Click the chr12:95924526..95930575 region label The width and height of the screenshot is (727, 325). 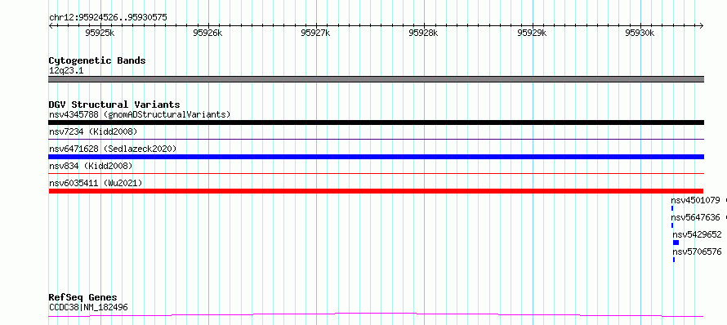tap(108, 18)
